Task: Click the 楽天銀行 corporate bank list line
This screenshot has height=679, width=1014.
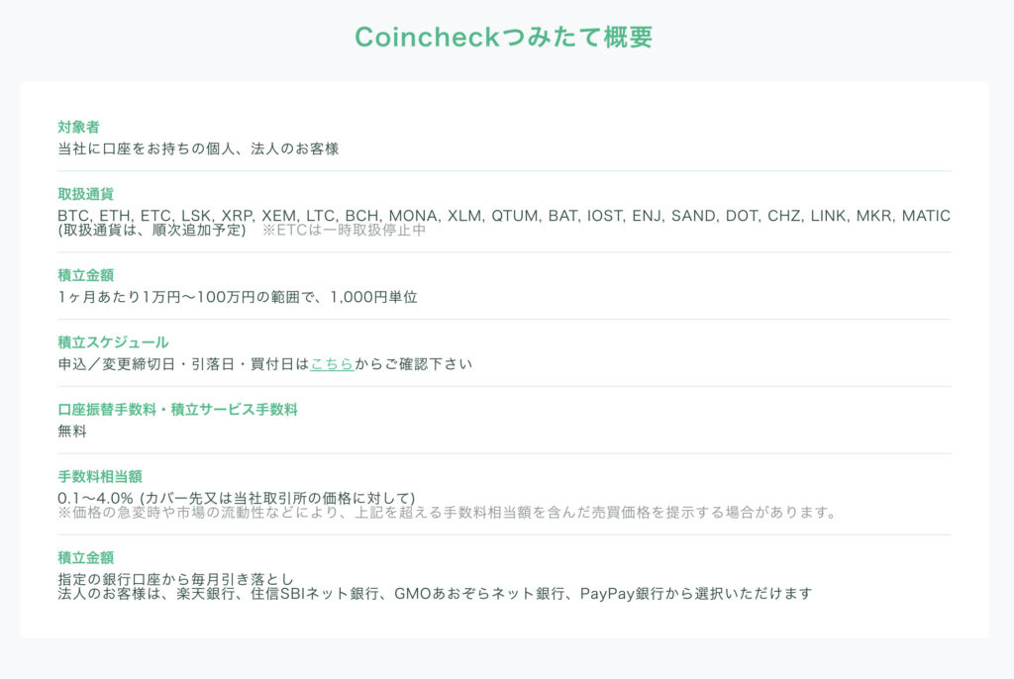Action: pyautogui.click(x=435, y=594)
